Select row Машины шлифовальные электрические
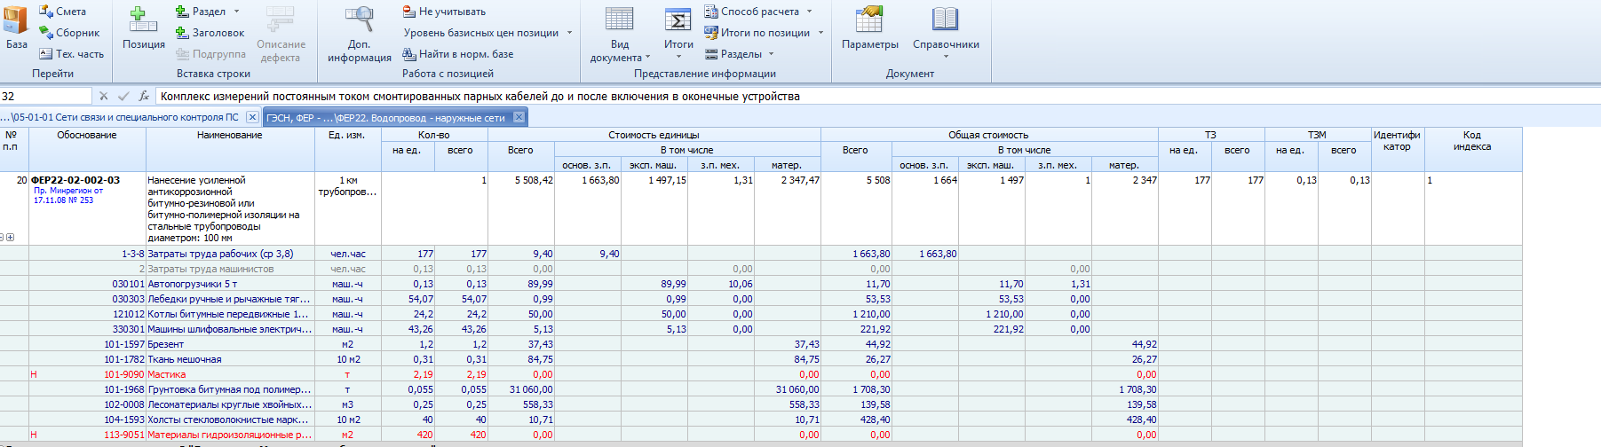The image size is (1601, 447). (x=761, y=329)
